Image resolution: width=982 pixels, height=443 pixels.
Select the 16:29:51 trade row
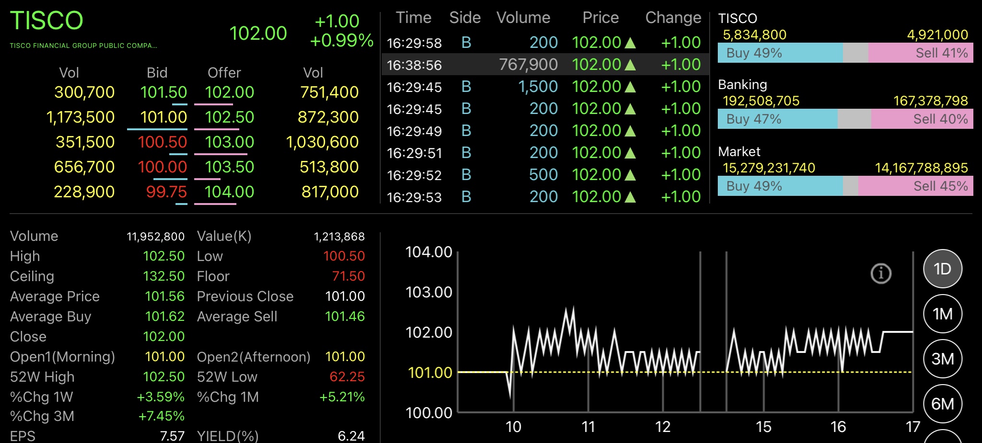(x=545, y=153)
